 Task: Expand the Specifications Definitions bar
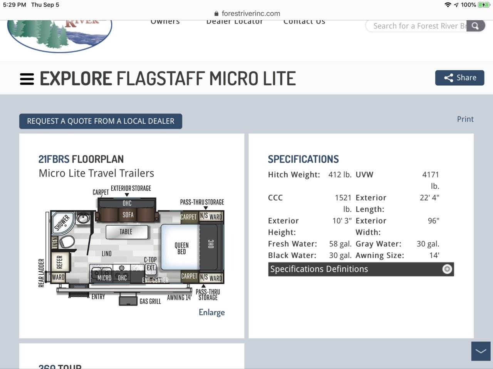pos(361,269)
